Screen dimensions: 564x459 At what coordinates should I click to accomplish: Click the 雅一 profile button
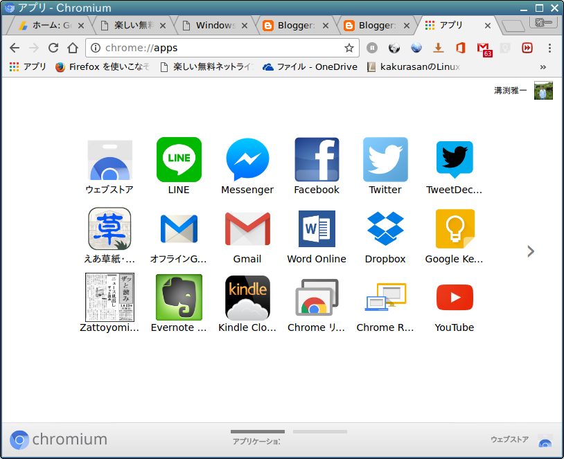pyautogui.click(x=543, y=22)
